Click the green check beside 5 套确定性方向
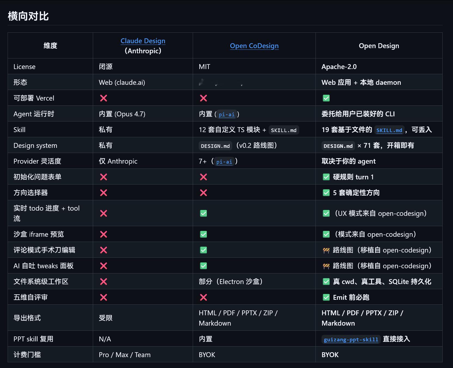Viewport: 453px width, 368px height. point(326,193)
